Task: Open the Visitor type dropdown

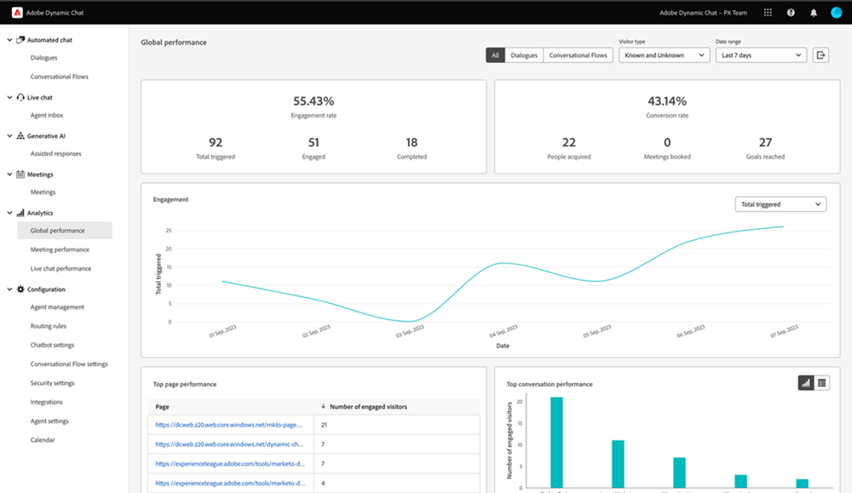Action: tap(664, 54)
